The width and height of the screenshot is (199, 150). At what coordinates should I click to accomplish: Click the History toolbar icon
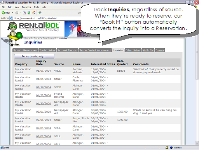pyautogui.click(x=40, y=12)
